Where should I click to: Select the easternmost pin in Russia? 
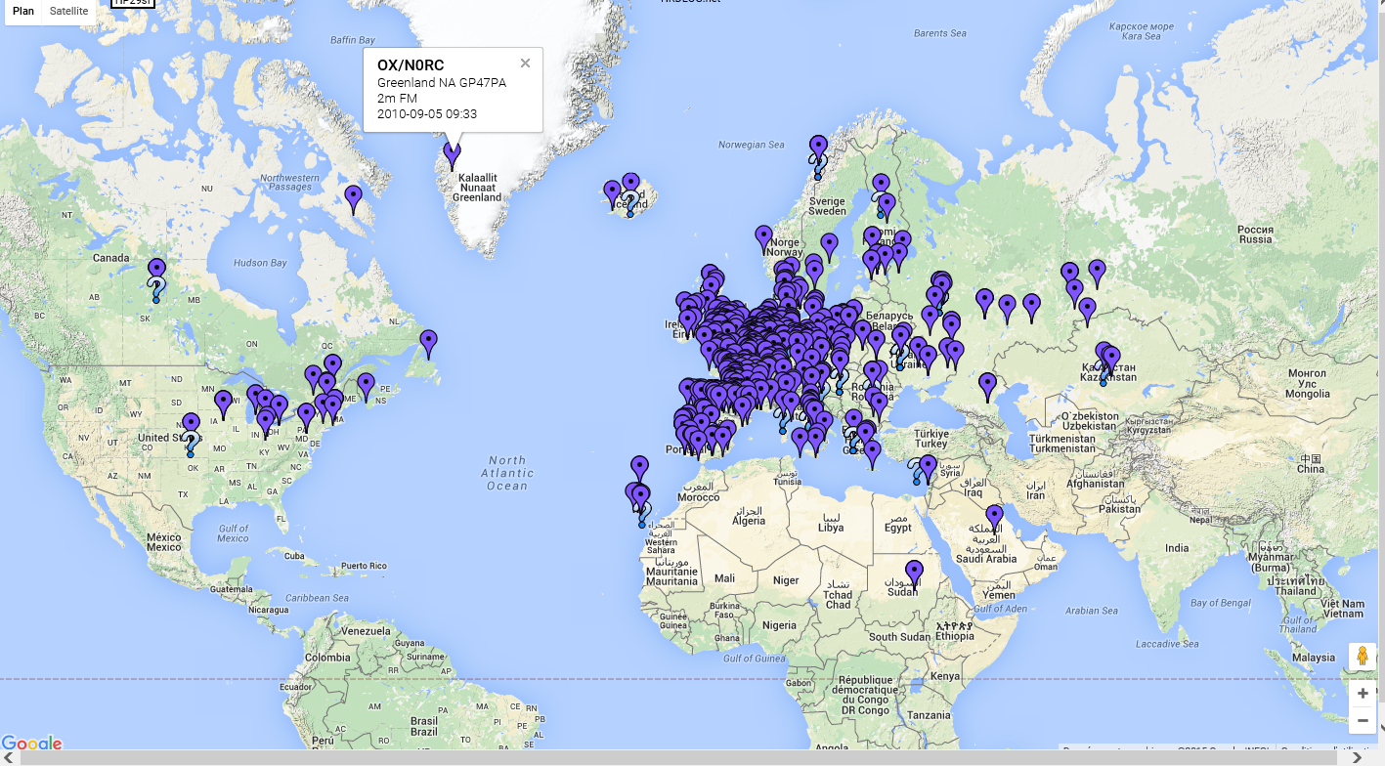coord(1097,275)
